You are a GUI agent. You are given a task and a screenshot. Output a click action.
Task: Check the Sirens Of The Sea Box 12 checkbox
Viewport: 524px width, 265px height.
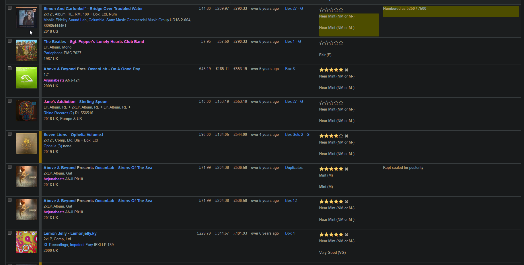coord(9,200)
